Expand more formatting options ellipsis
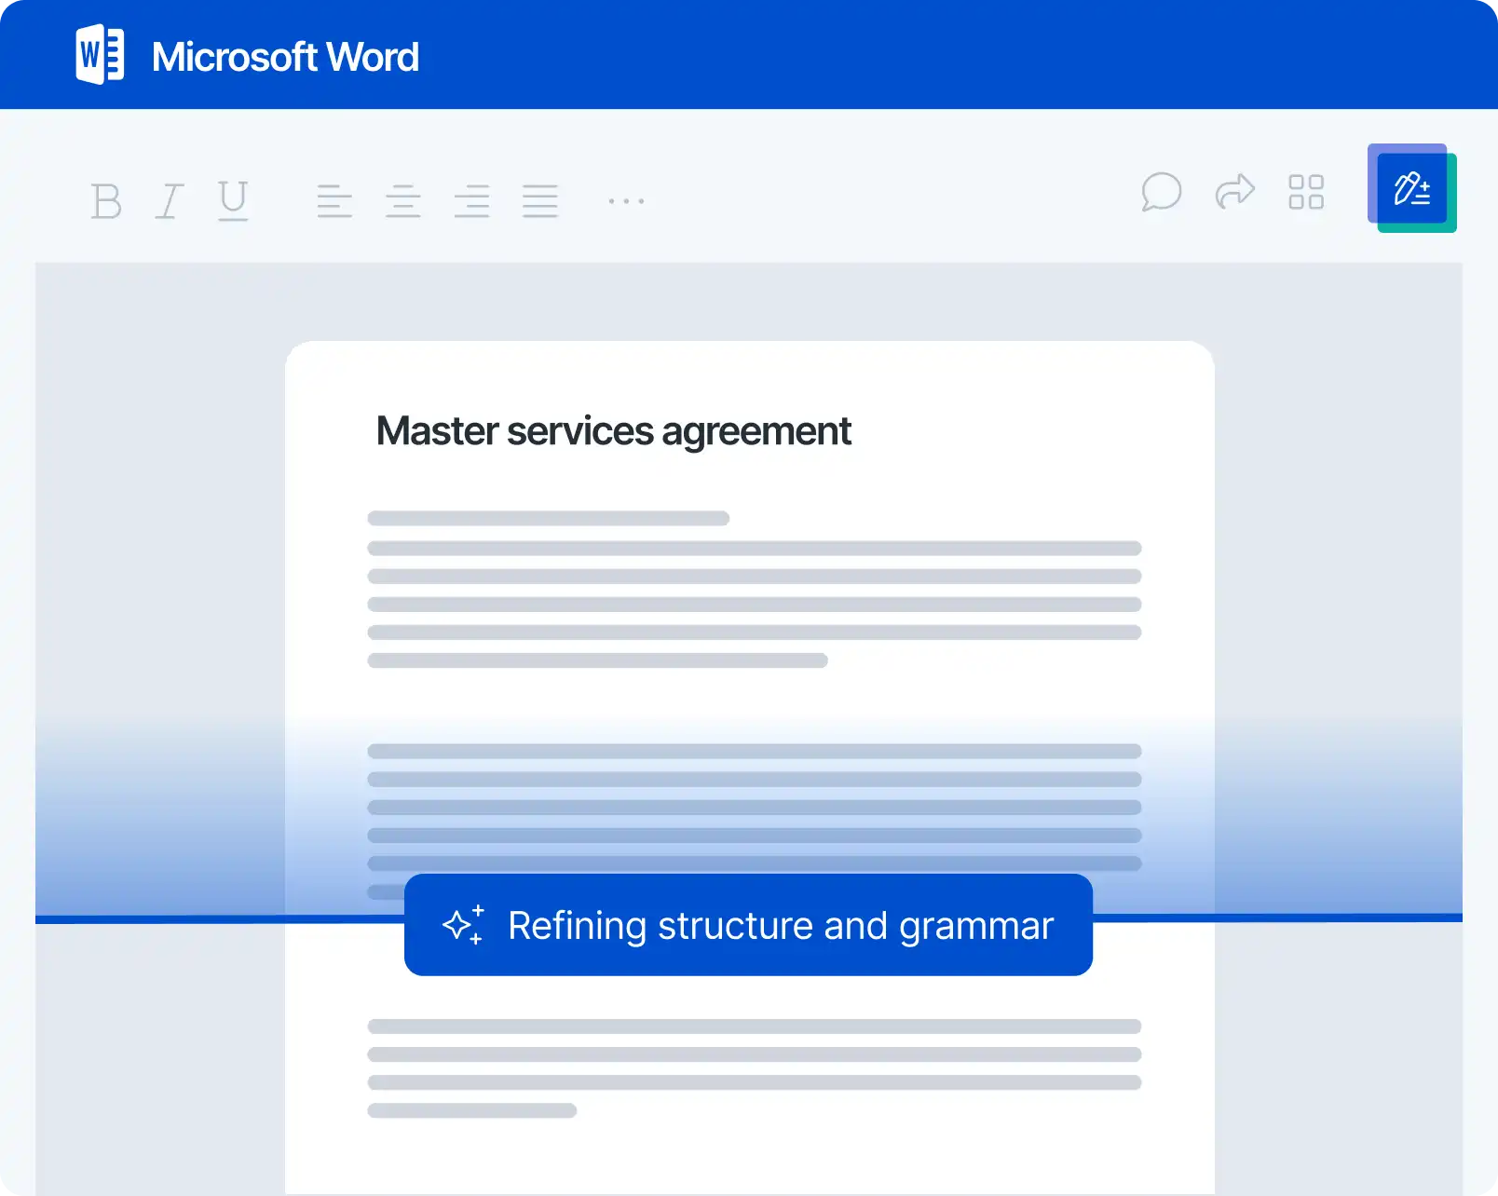The width and height of the screenshot is (1498, 1196). click(x=626, y=200)
